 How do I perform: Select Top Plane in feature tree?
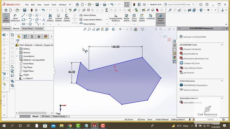[26, 67]
